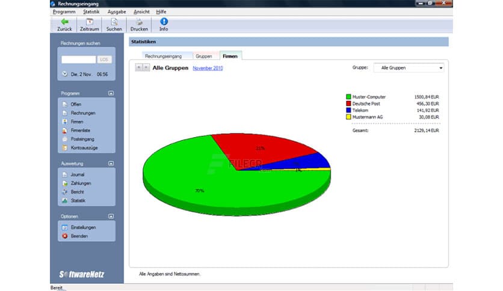Print with the Drucken toolbar icon
This screenshot has height=291, width=503.
click(139, 22)
